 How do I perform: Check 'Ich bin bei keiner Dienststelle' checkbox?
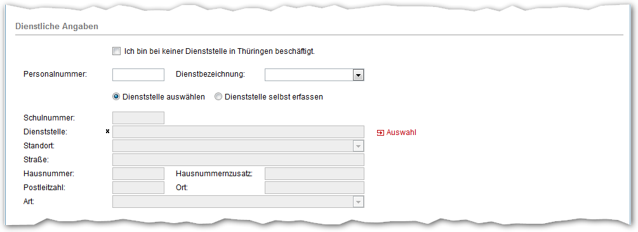(x=116, y=51)
